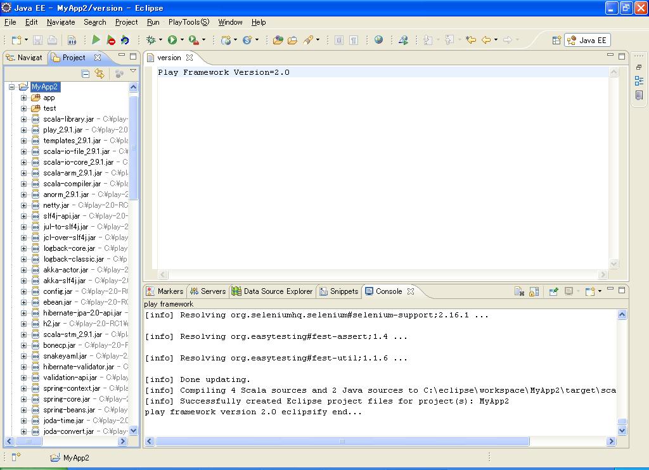Maximize the editor area
This screenshot has height=470, width=649.
[x=622, y=56]
